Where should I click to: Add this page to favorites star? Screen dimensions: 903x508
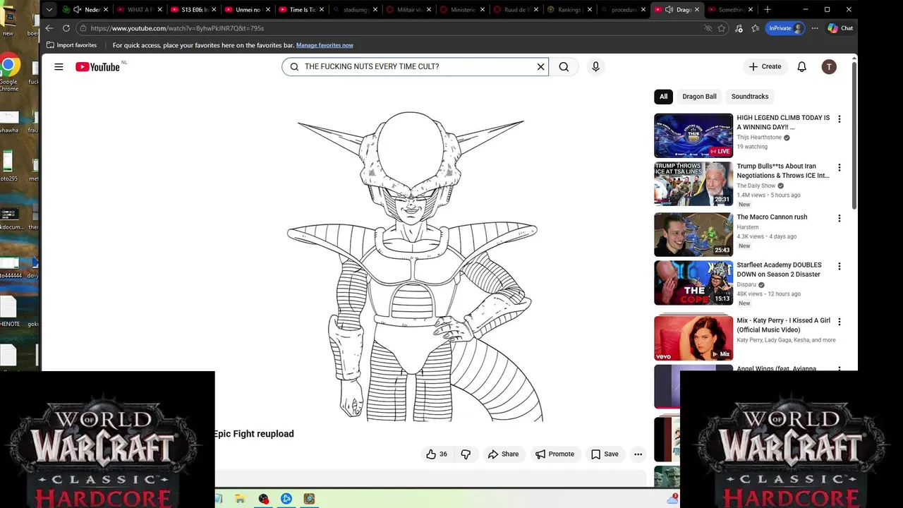[722, 28]
